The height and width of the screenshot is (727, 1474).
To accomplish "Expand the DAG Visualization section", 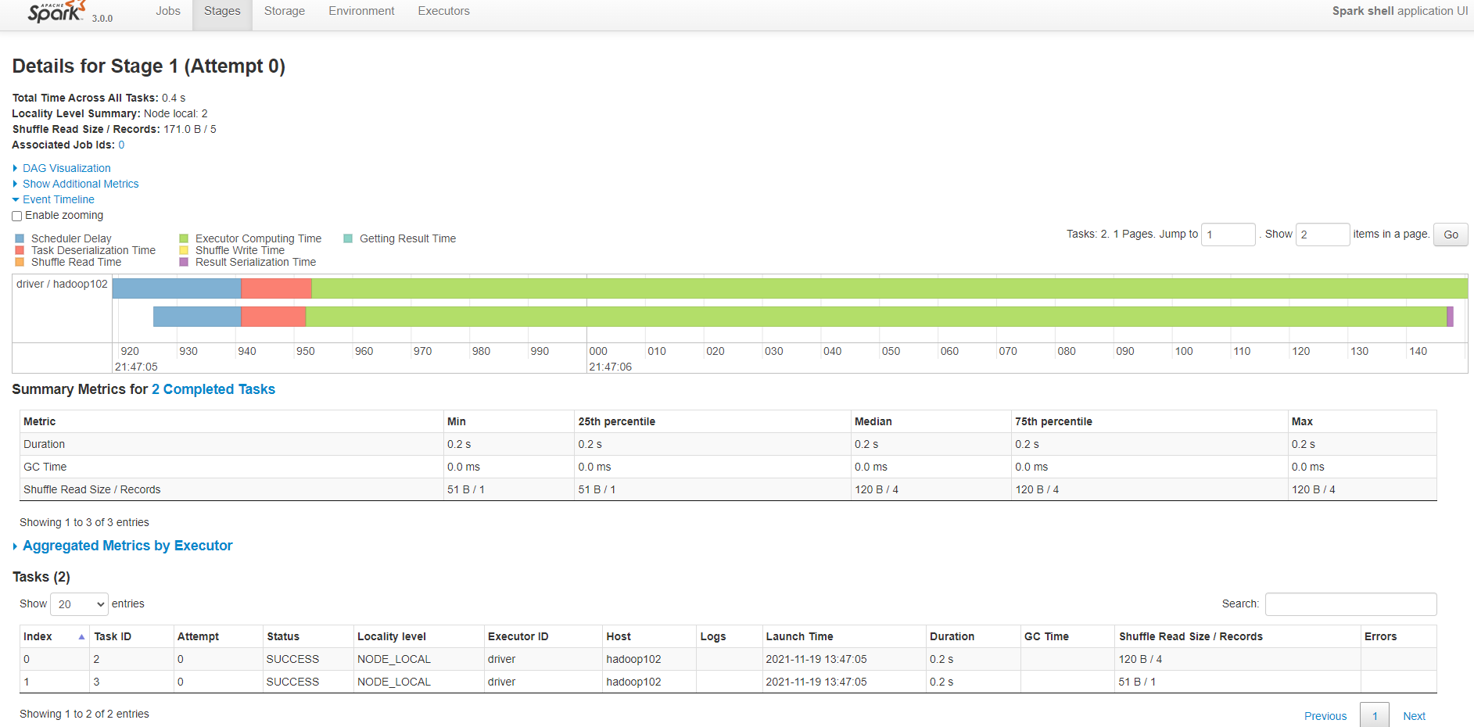I will 66,168.
